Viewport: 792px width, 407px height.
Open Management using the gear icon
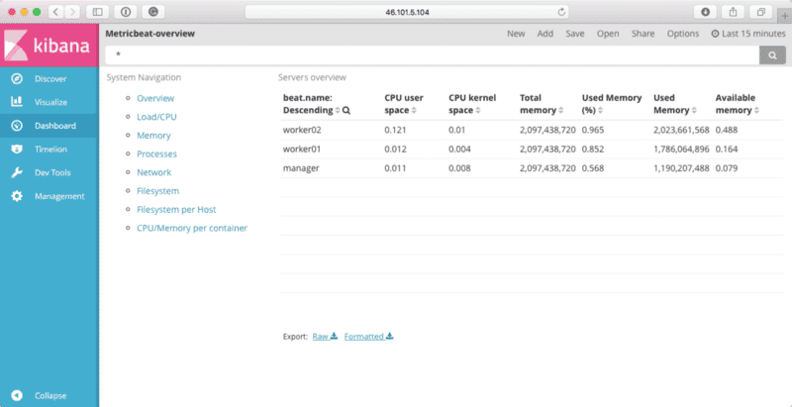pos(16,196)
